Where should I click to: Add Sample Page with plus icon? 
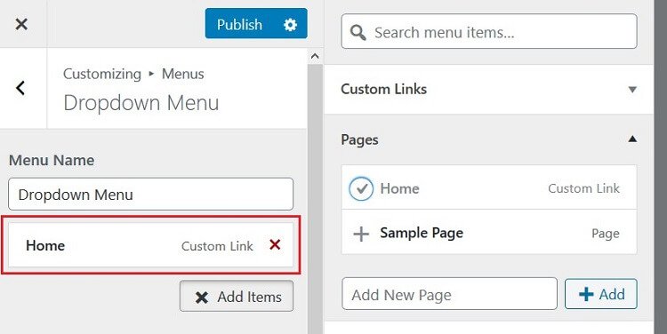pos(361,234)
